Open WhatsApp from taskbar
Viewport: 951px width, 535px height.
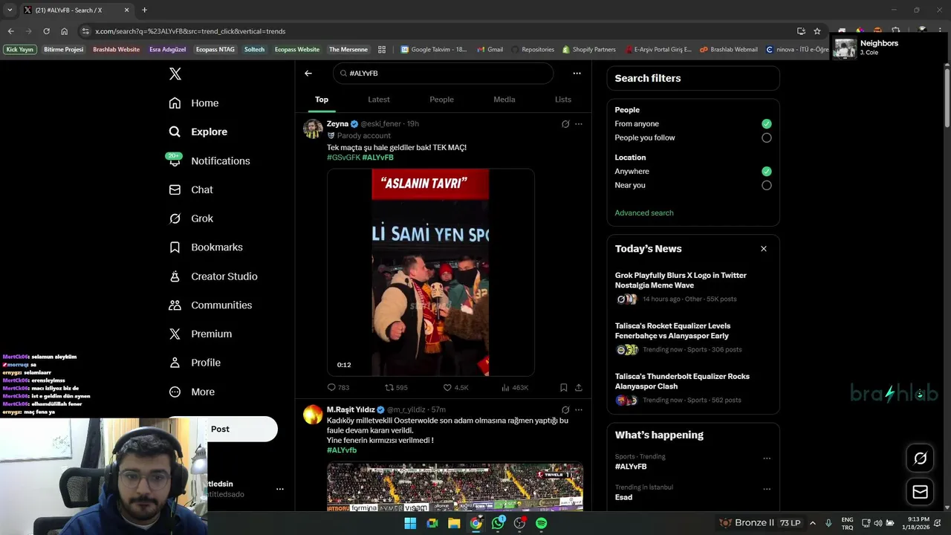(x=498, y=523)
